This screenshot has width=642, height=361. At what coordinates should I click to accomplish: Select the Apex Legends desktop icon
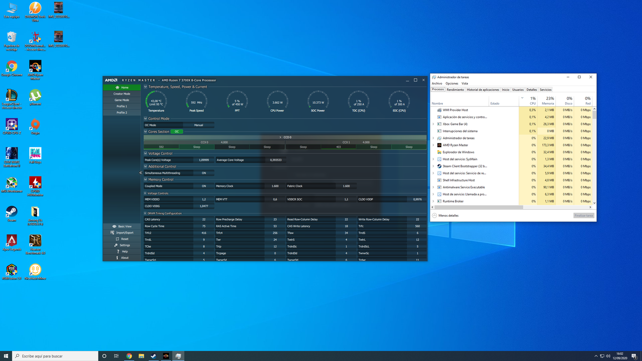tap(12, 243)
